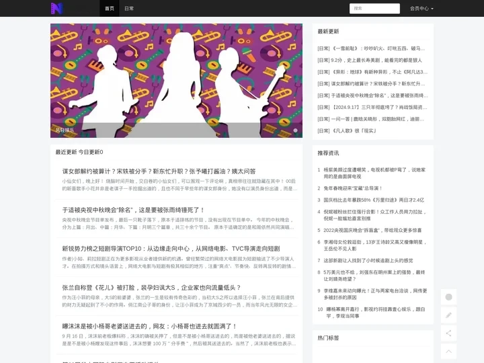Open recommended item 8 5万美元也不给
Viewport: 484px width, 363px height.
374,276
